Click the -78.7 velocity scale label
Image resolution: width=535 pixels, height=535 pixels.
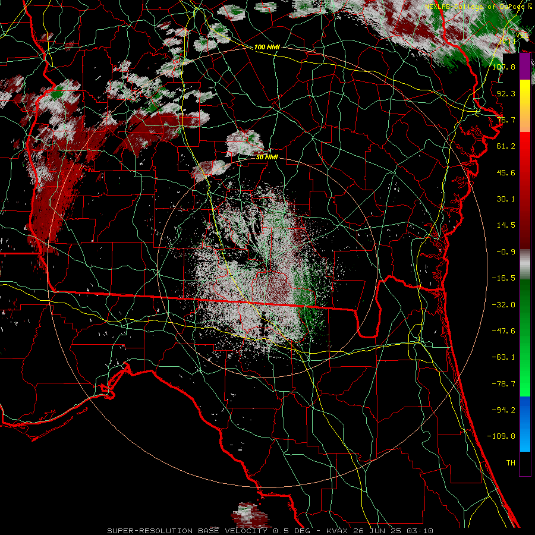coord(503,384)
